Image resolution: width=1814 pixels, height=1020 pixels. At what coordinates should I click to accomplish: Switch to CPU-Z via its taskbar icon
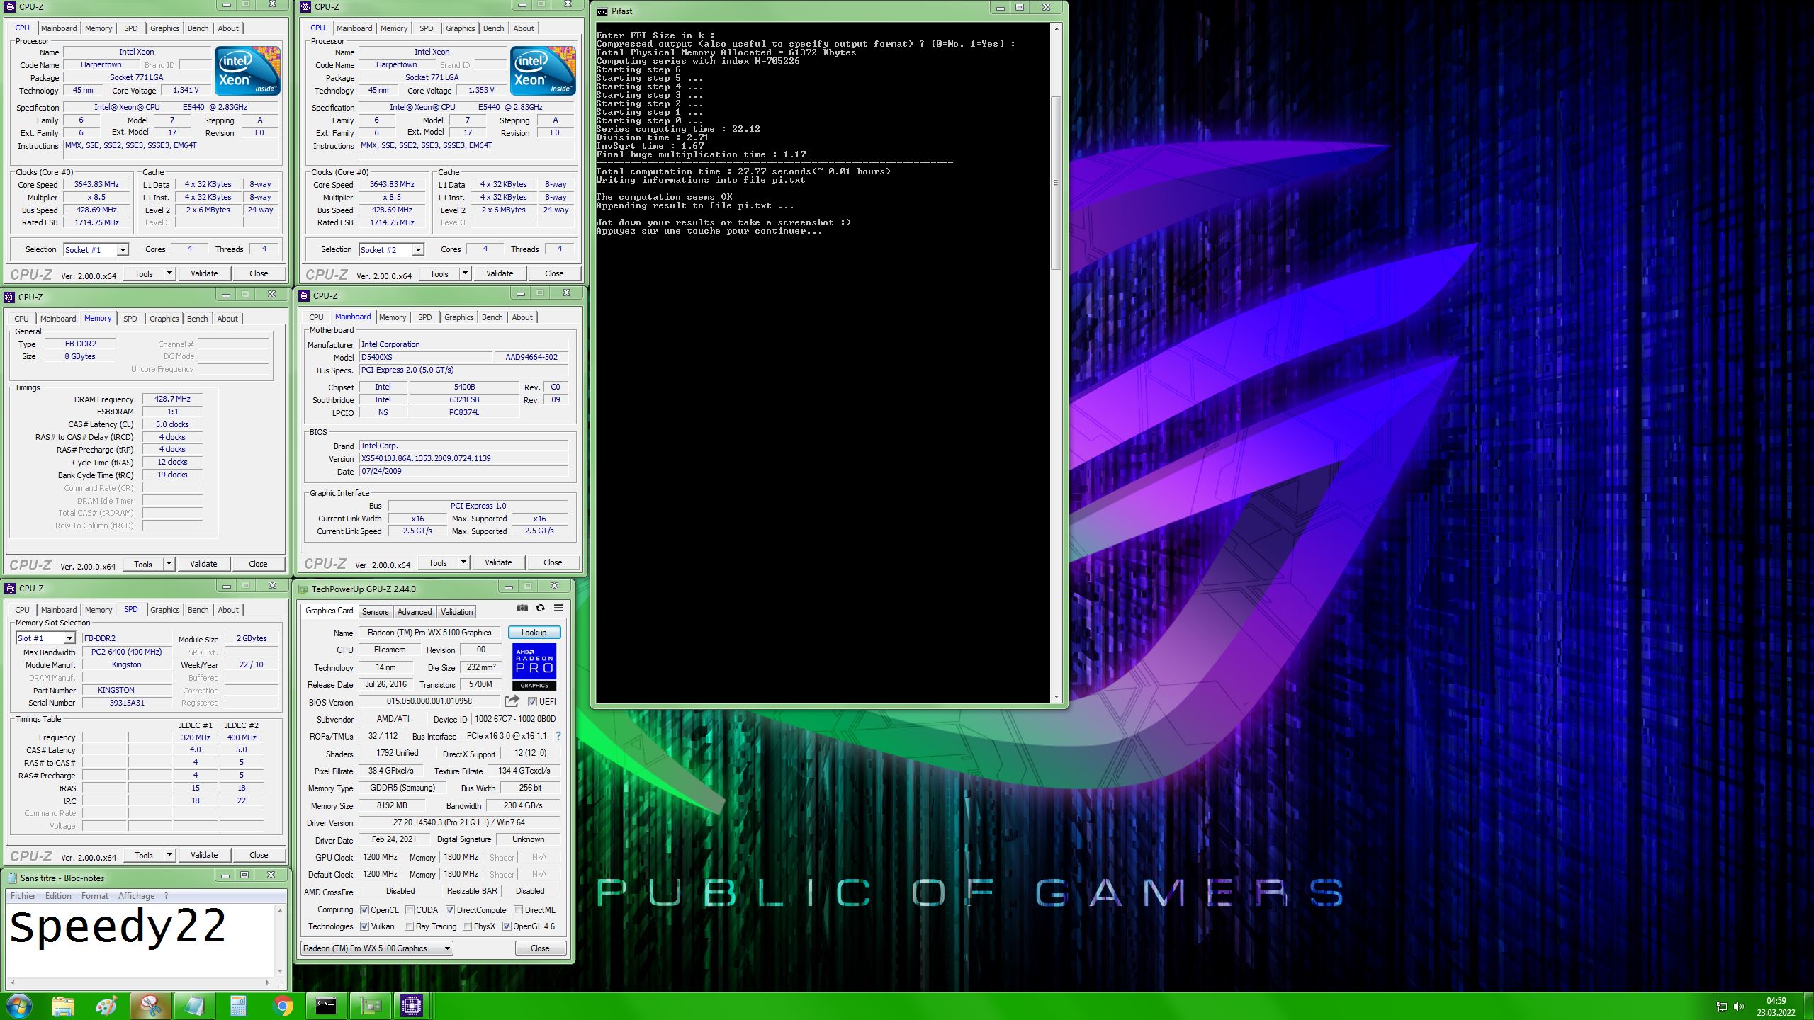412,1006
